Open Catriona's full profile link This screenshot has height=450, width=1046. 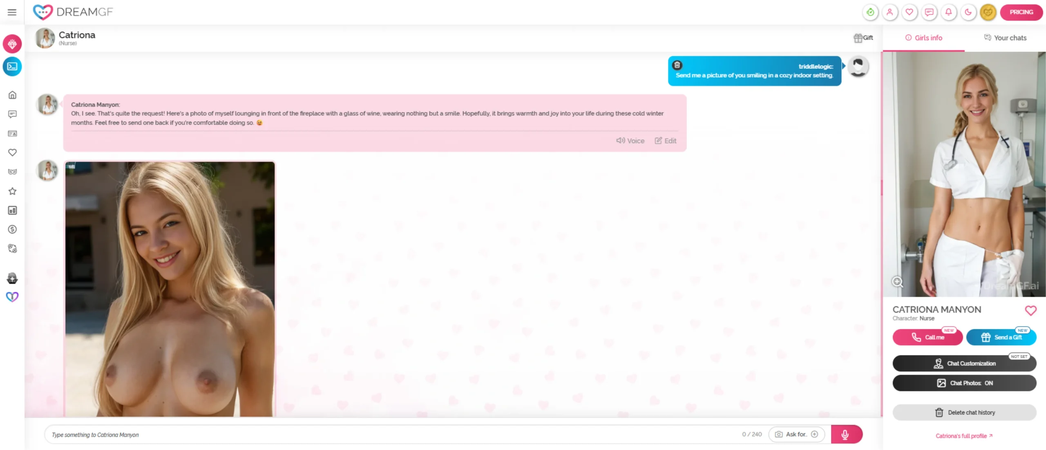[x=963, y=436]
